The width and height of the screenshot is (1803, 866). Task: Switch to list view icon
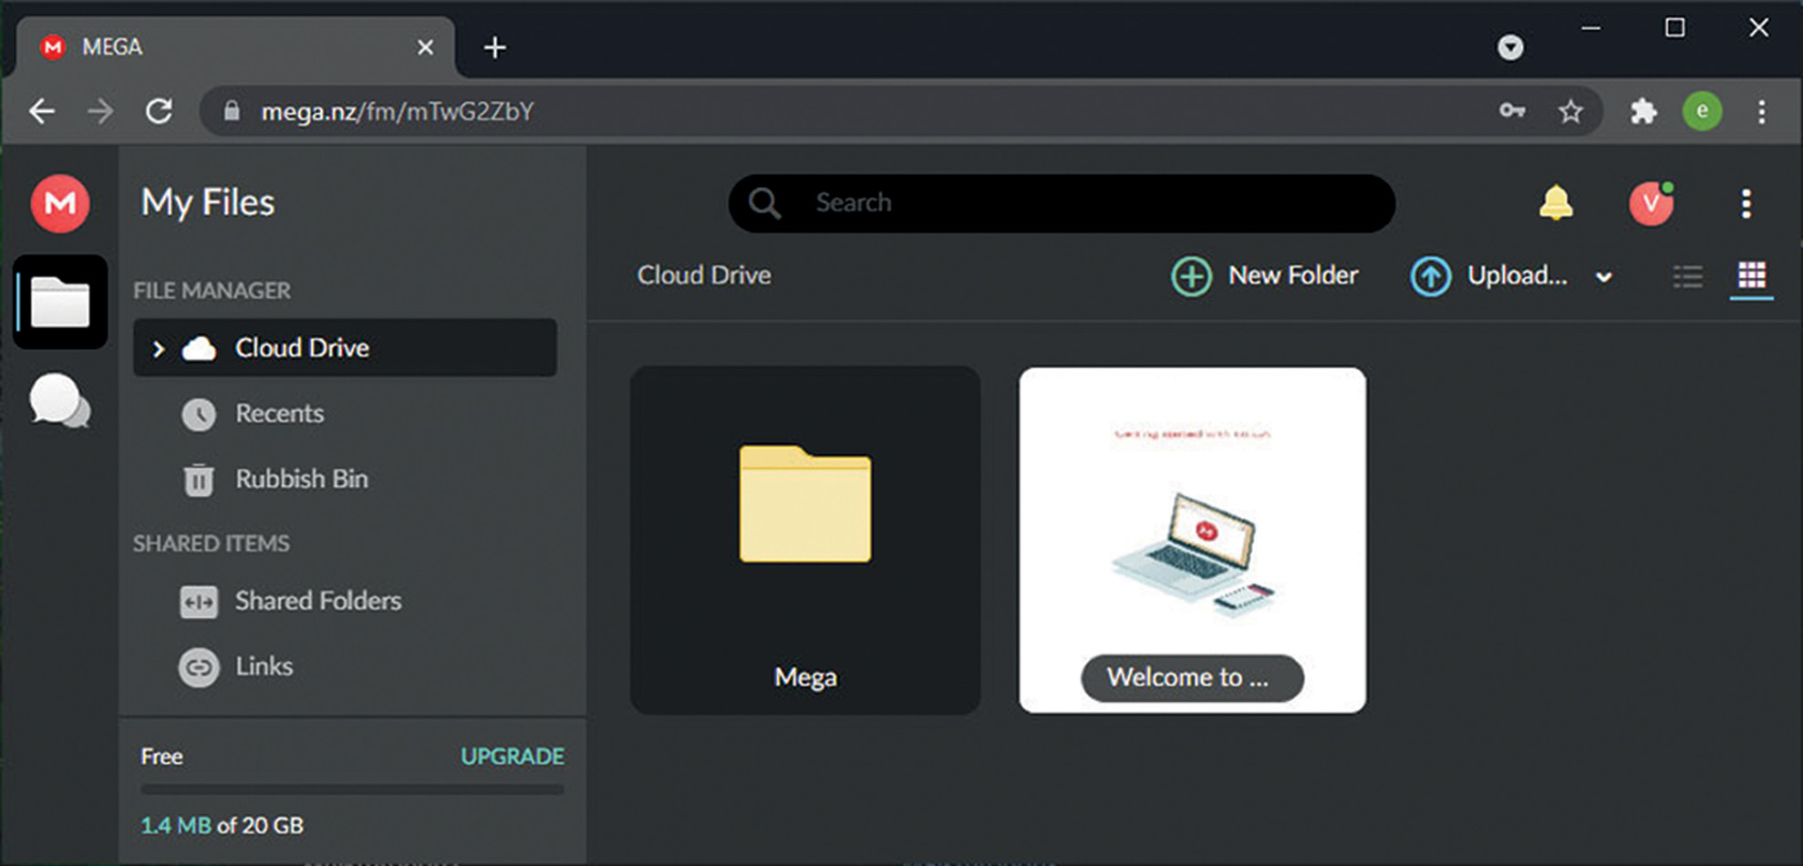pyautogui.click(x=1687, y=275)
